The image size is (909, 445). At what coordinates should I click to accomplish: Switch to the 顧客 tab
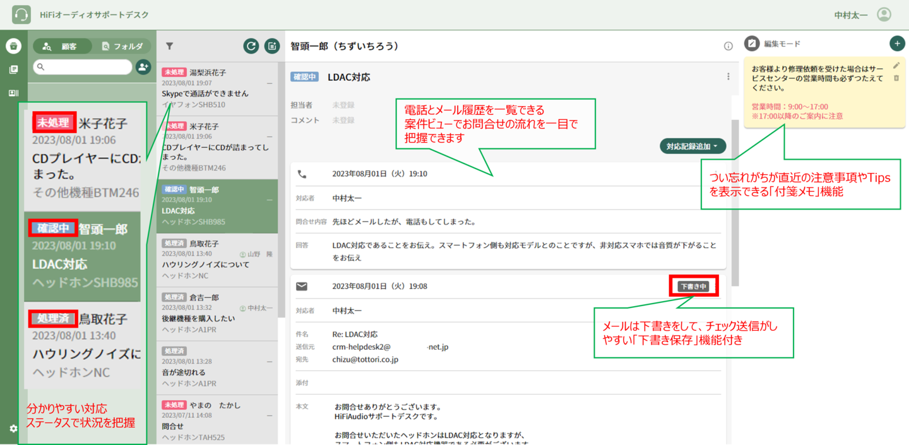point(62,46)
